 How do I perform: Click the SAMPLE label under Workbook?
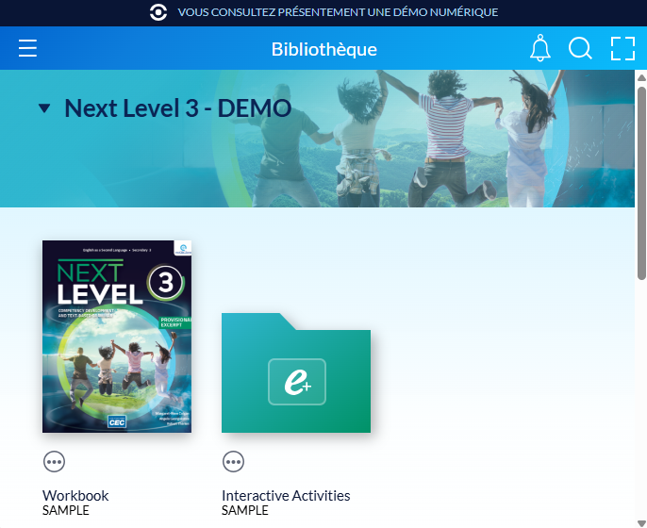[x=66, y=510]
